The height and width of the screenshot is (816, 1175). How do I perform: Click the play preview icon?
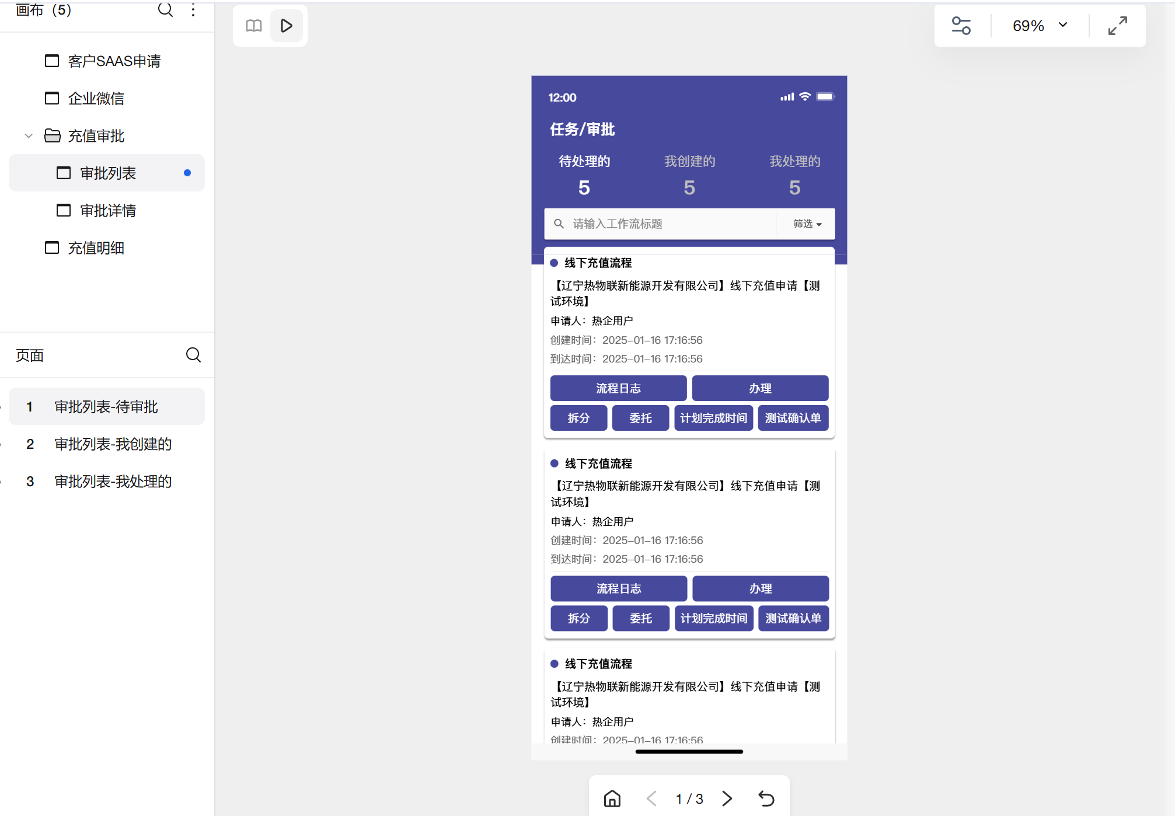coord(286,26)
